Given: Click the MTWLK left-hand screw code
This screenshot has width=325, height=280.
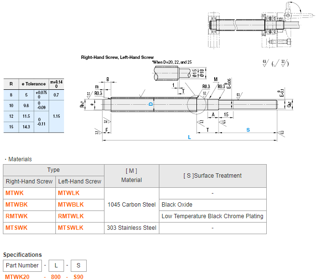Looking at the screenshot, I should click(x=68, y=193).
